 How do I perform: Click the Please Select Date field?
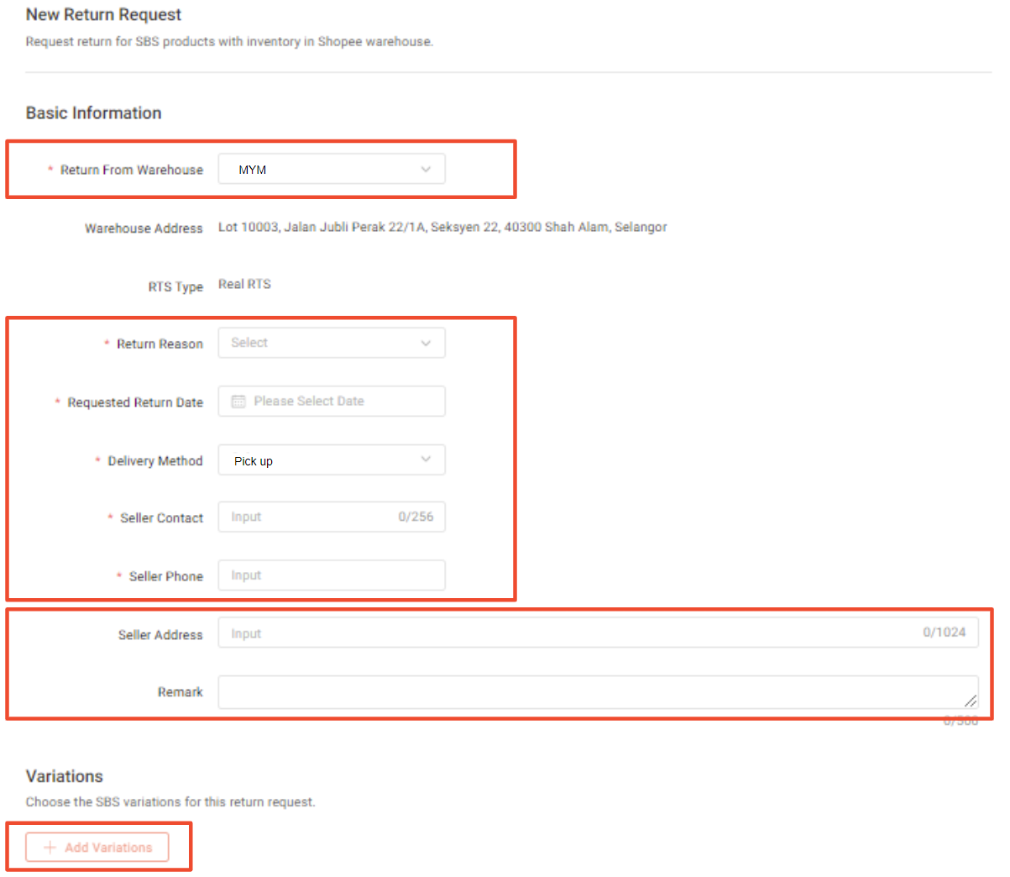pos(336,401)
